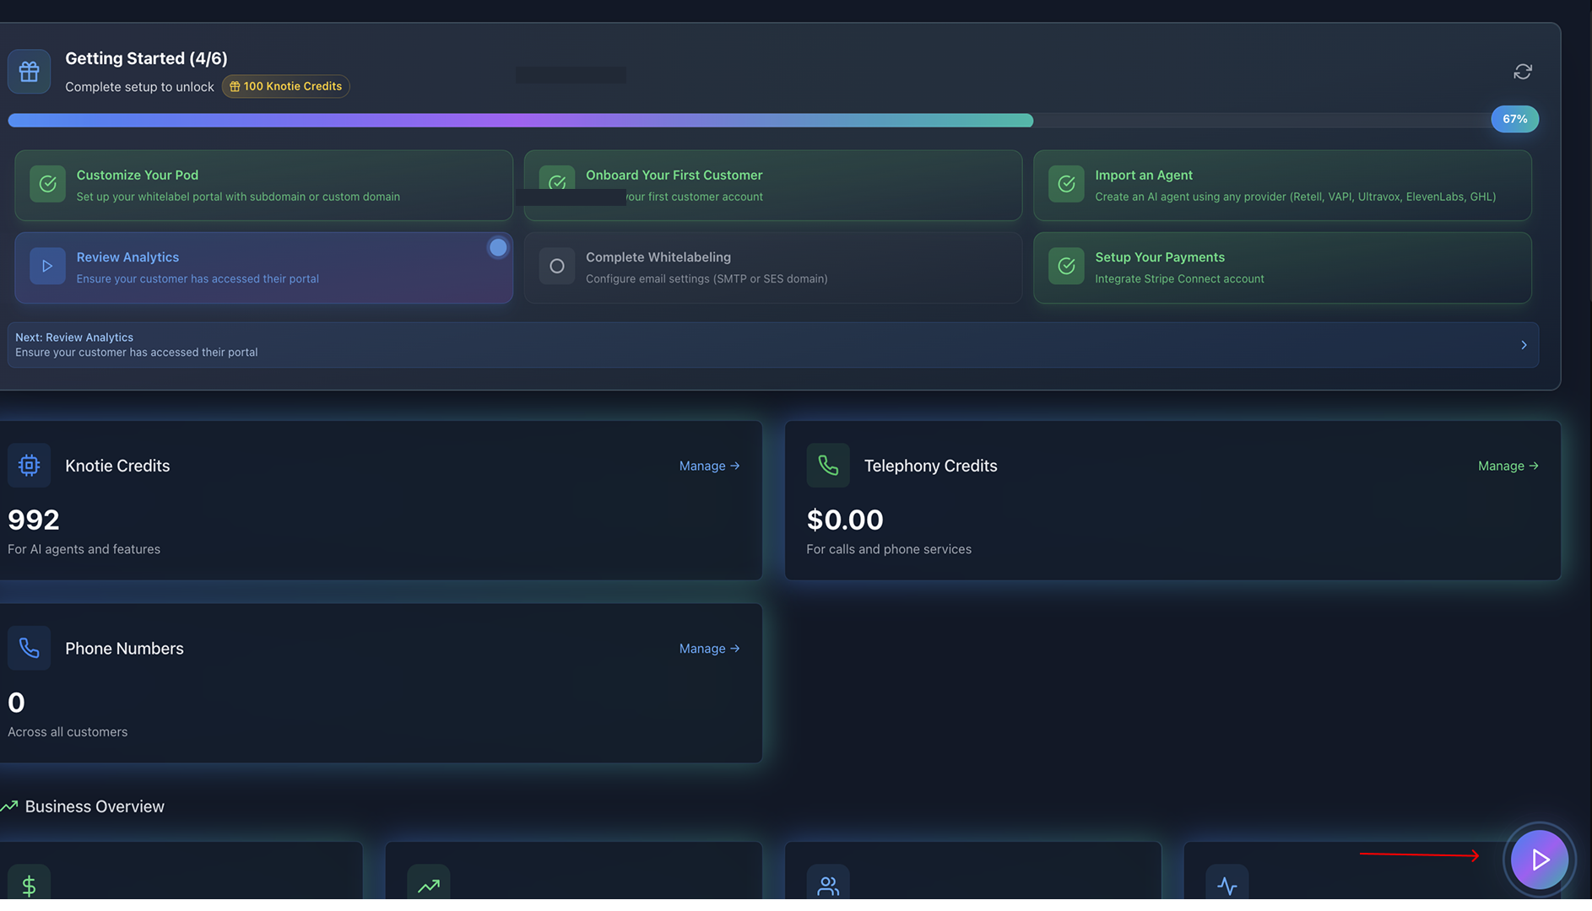Click the Onboard Your First Customer check icon
Screen dimensions: 1592x911
click(557, 181)
